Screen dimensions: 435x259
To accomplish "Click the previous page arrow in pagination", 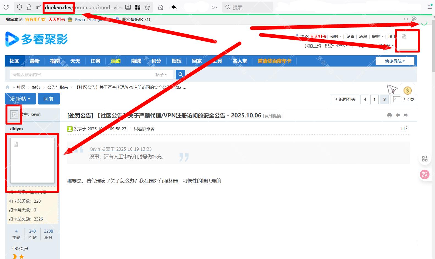I will pos(365,99).
